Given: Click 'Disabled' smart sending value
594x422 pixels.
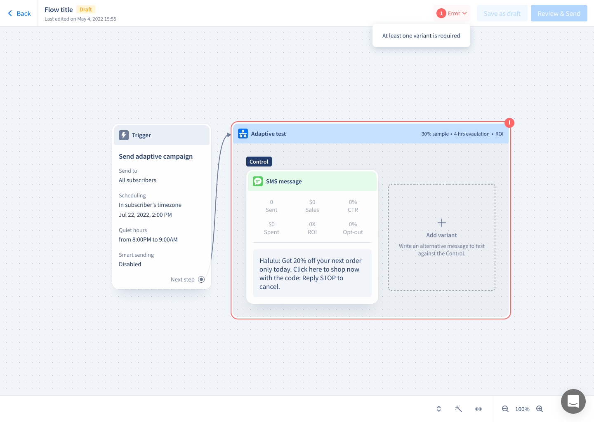Looking at the screenshot, I should (x=130, y=265).
